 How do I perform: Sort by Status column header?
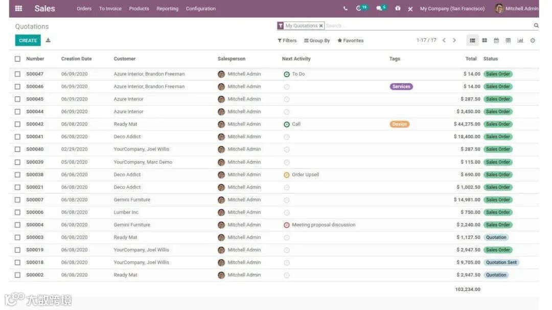[x=490, y=59]
